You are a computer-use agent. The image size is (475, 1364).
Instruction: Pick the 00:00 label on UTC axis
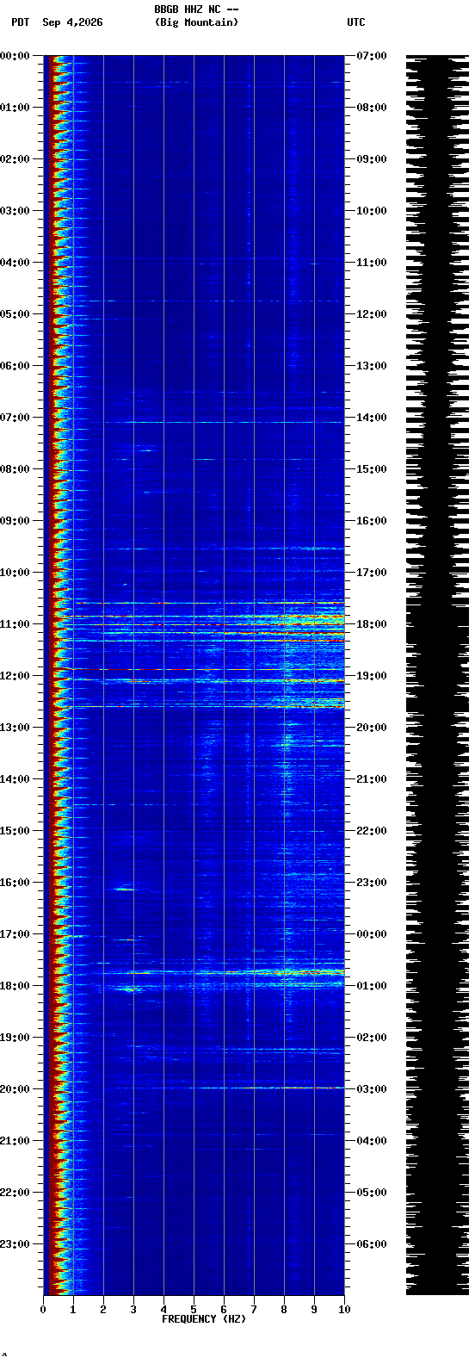click(372, 934)
